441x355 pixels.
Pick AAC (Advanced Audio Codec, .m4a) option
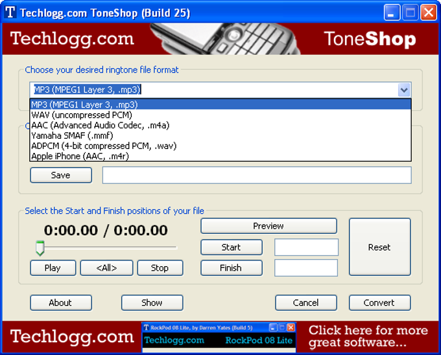tap(220, 125)
